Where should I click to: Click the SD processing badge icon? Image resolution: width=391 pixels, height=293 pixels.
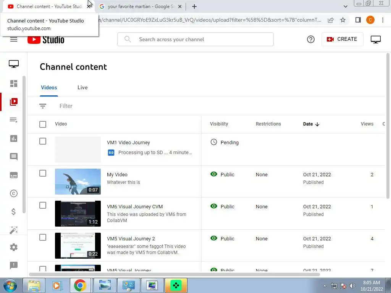(111, 153)
